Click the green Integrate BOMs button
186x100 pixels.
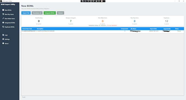pyautogui.click(x=50, y=13)
